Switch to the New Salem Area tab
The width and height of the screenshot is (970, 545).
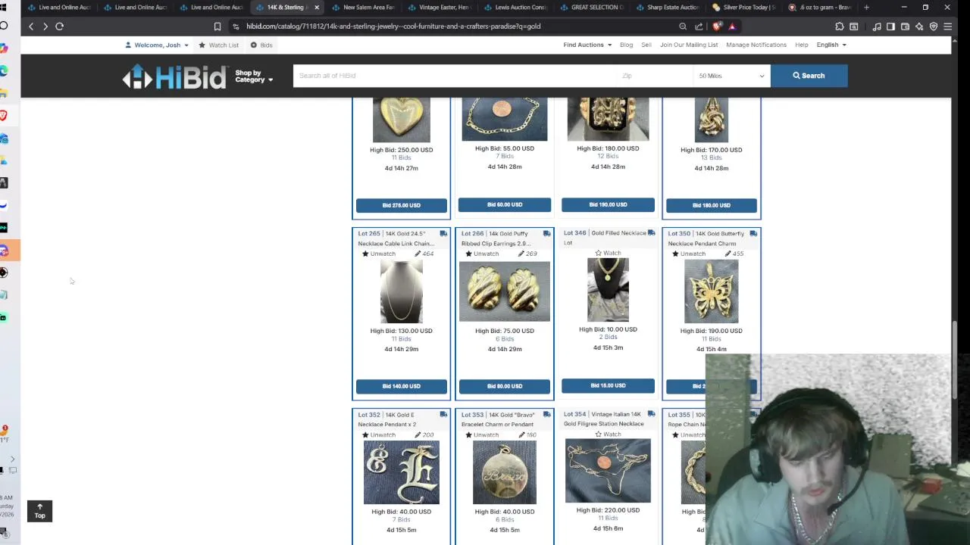(x=364, y=8)
